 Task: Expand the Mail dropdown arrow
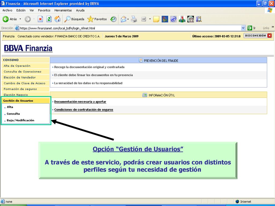point(128,19)
